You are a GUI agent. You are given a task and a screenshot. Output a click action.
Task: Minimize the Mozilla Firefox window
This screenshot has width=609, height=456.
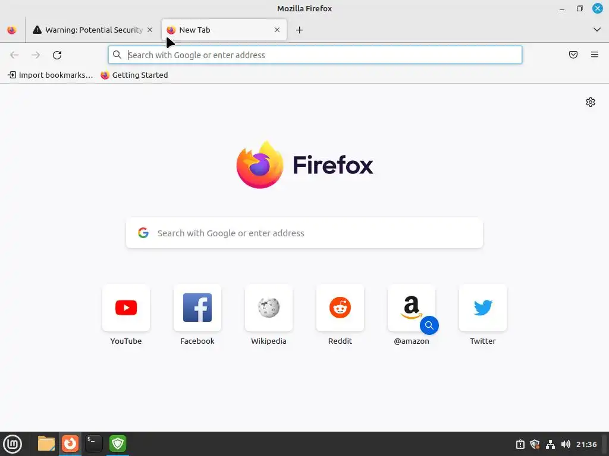(562, 8)
